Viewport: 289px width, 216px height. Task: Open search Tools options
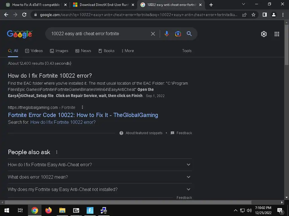187,51
